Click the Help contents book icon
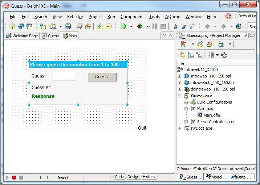The width and height of the screenshot is (260, 185). 239,26
